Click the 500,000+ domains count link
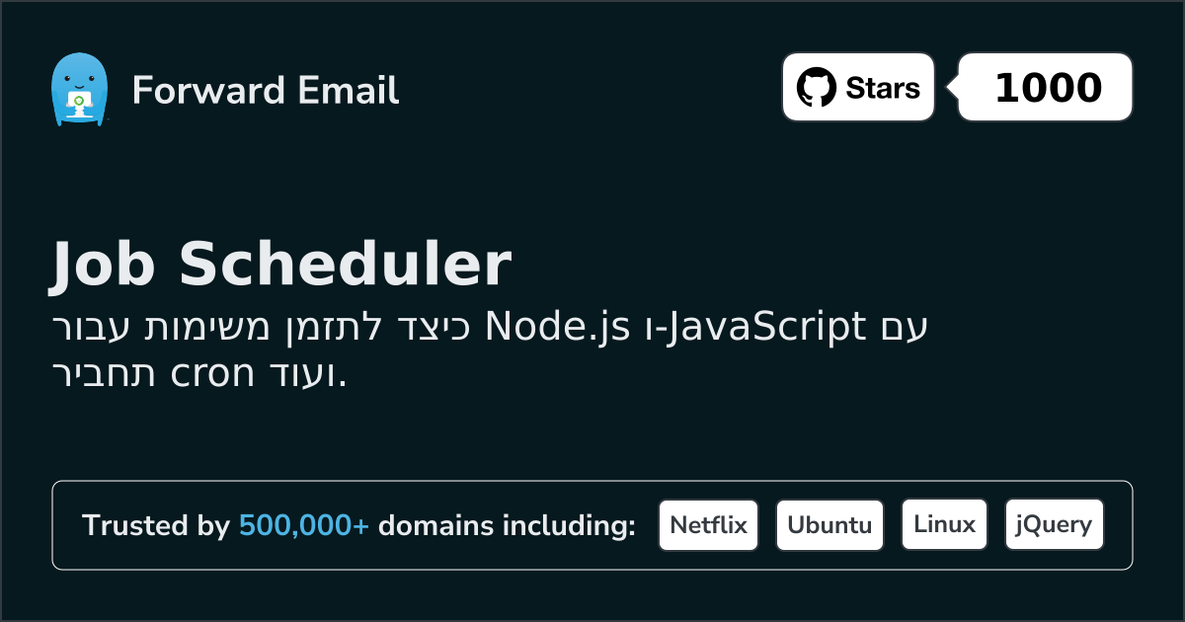1185x622 pixels. click(304, 525)
